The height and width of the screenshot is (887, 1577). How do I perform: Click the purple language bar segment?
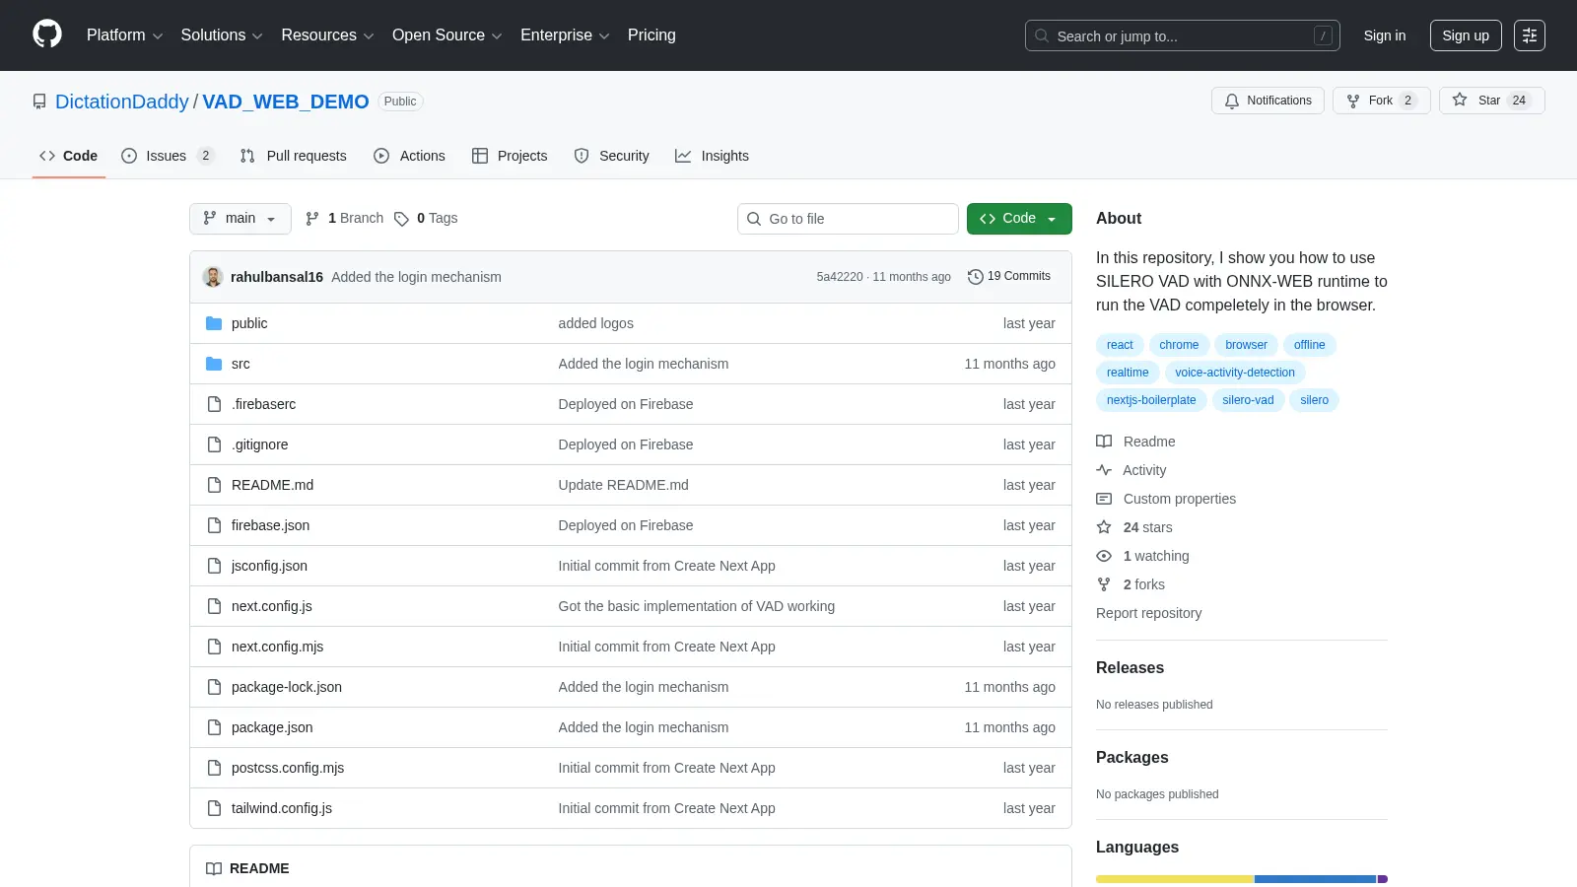tap(1383, 879)
